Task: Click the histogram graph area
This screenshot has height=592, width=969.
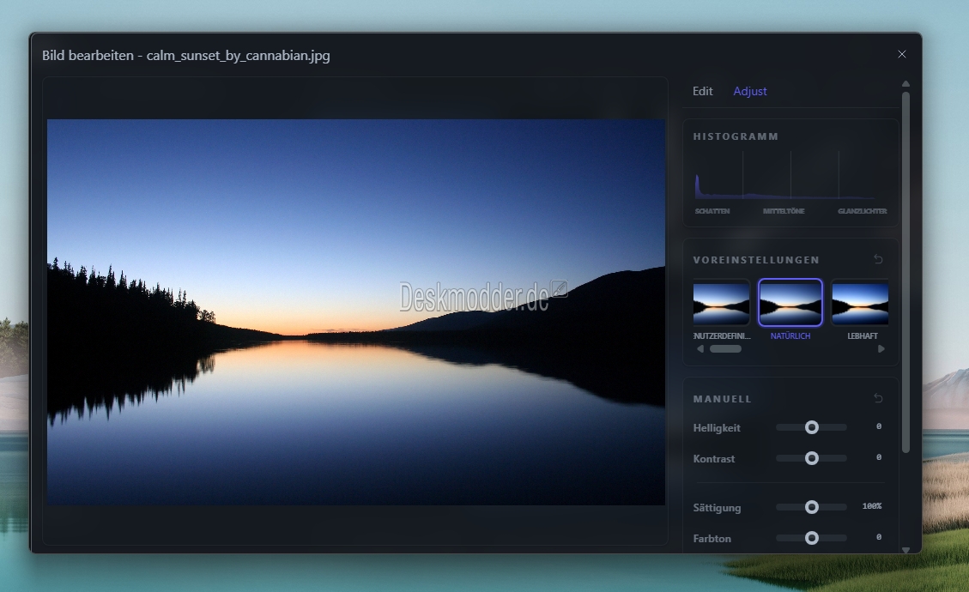Action: point(790,178)
